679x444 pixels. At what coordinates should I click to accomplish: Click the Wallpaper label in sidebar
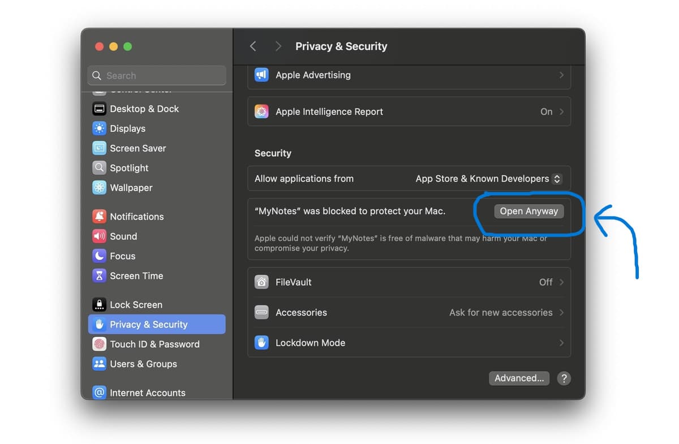coord(131,188)
